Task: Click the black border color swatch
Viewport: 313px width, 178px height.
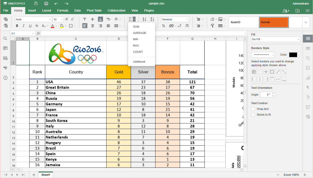Action: [293, 55]
